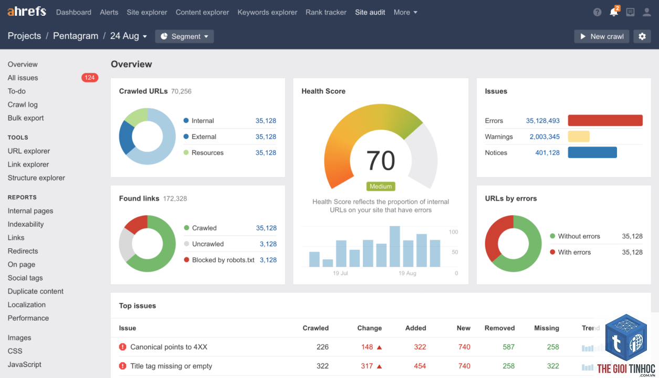The image size is (659, 378).
Task: Open CSS report
Action: coord(15,351)
